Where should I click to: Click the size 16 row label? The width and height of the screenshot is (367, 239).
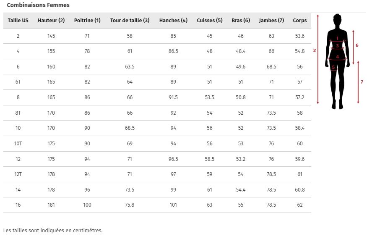coord(18,205)
